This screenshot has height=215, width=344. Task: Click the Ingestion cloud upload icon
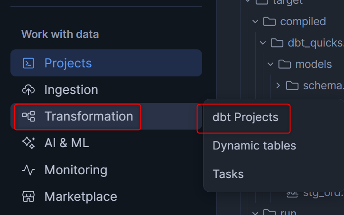coord(28,90)
